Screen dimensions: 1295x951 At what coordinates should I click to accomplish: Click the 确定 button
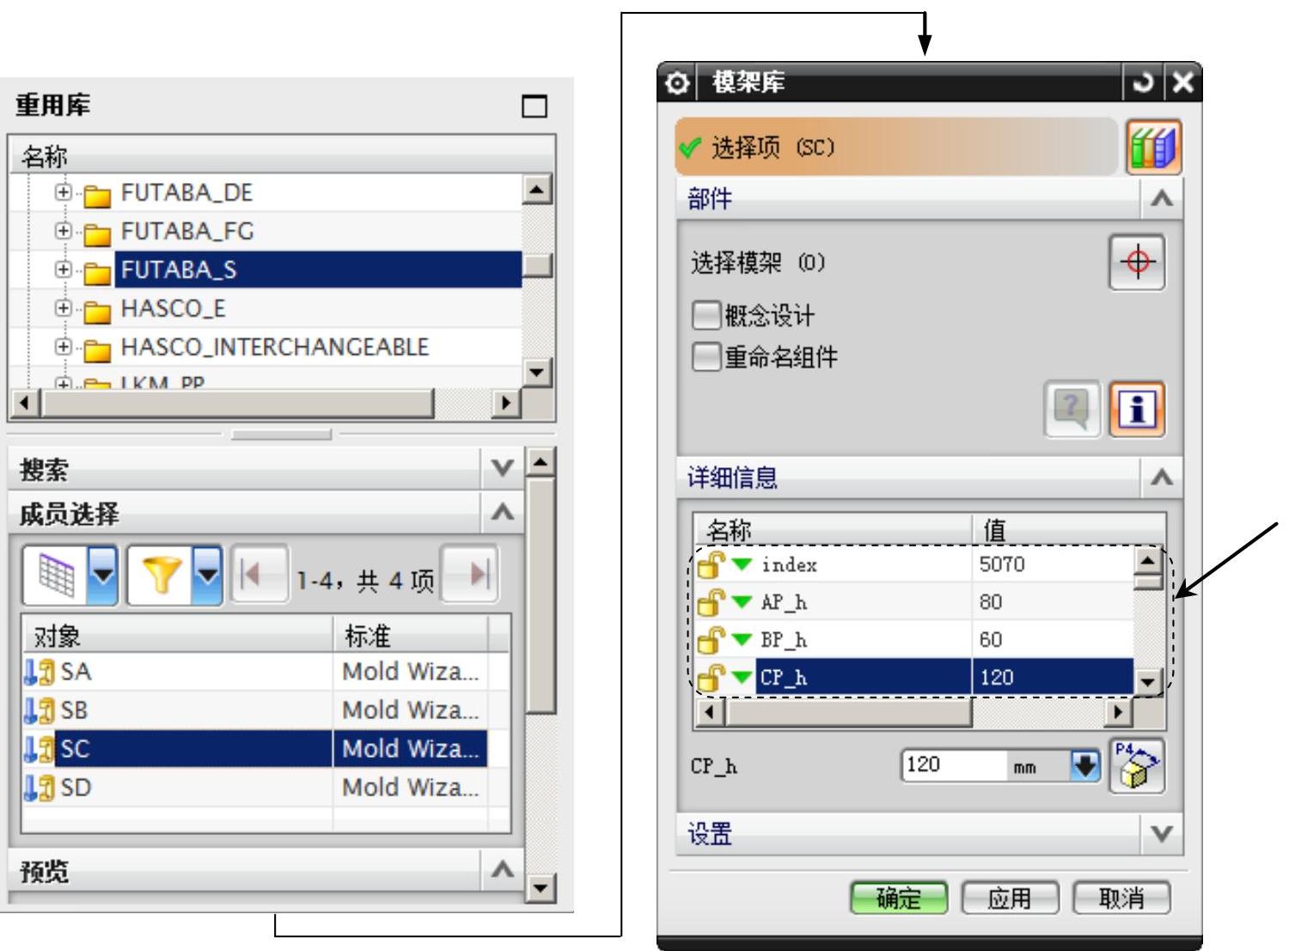[x=899, y=899]
